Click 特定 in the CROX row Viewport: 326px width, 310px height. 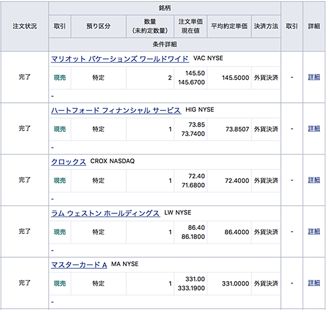[x=98, y=181]
